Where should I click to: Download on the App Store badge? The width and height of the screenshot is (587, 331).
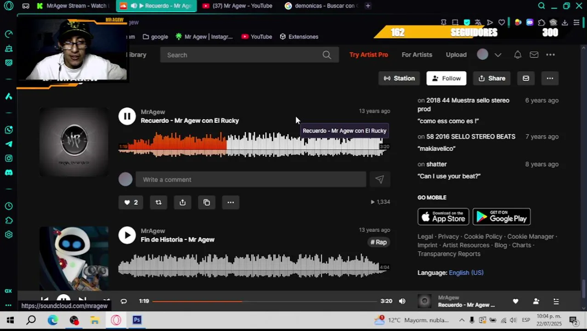443,217
